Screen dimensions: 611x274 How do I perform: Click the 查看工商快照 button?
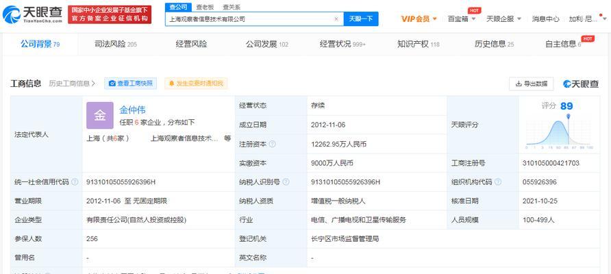coord(131,84)
